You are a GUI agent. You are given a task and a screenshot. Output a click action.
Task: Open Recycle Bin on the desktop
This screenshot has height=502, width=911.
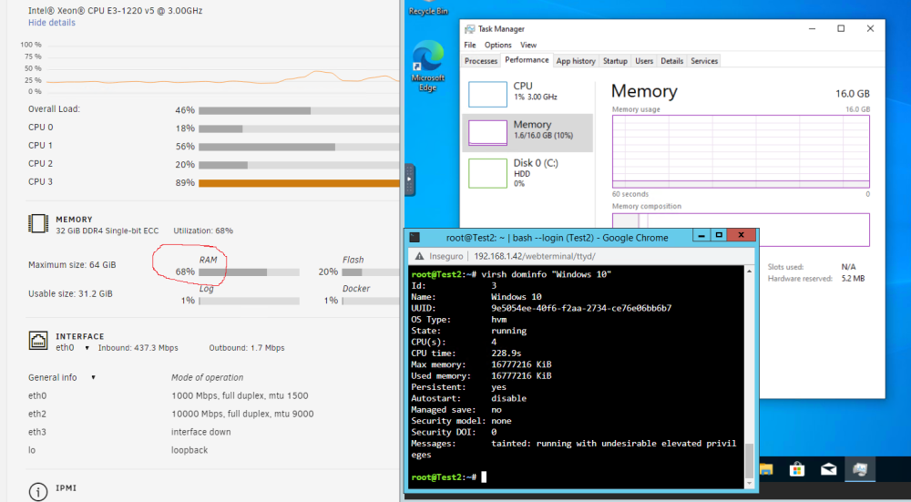click(428, 8)
